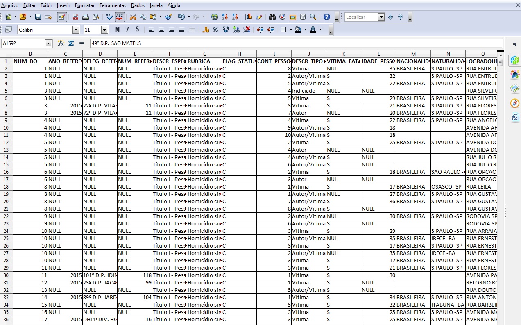Viewport: 521px width, 325px height.
Task: Toggle Edit File mode button
Action: click(x=62, y=17)
